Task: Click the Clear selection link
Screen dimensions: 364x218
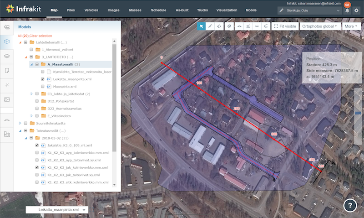Action: click(x=40, y=36)
